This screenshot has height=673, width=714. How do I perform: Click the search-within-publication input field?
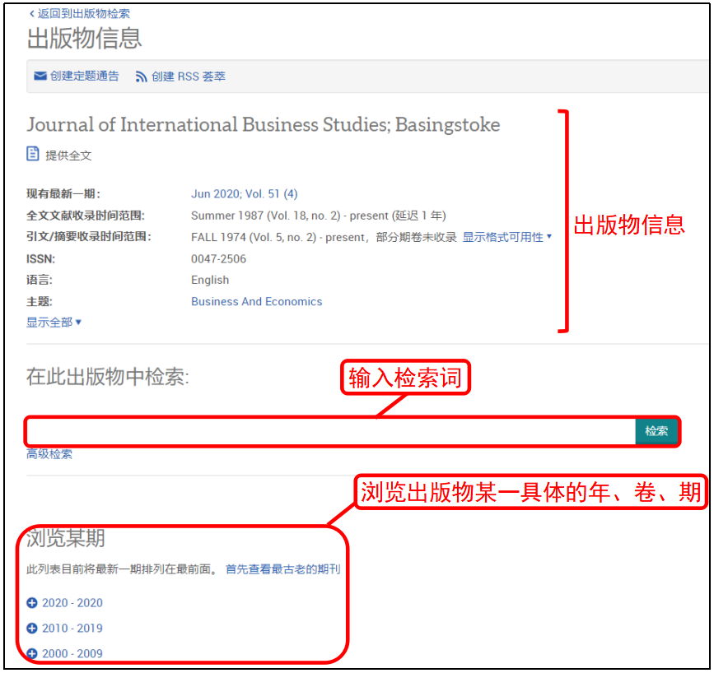pyautogui.click(x=329, y=431)
